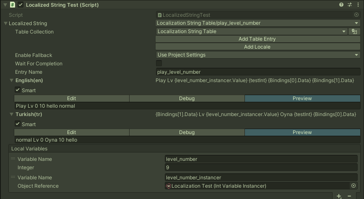Switch to Edit tab under Turkish
Viewport: 364px width, 199px height.
[72, 132]
